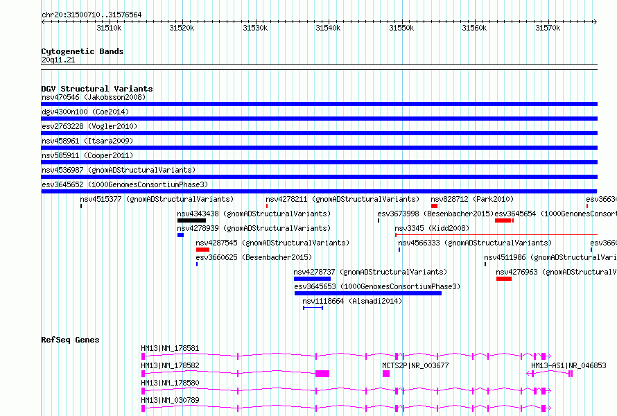Viewport: 617px width, 416px height.
Task: Select the blue nsv4278939 variant block
Action: [x=180, y=235]
